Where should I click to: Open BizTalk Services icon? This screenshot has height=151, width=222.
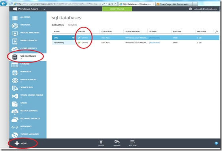coord(15,112)
